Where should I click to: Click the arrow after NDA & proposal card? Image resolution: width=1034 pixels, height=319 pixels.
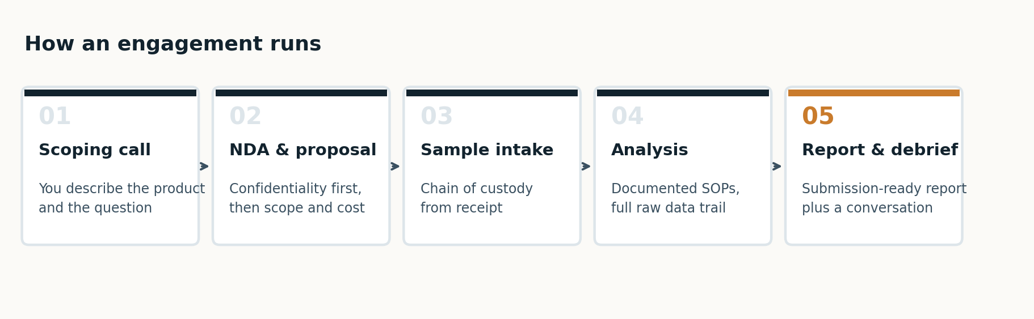(x=395, y=166)
